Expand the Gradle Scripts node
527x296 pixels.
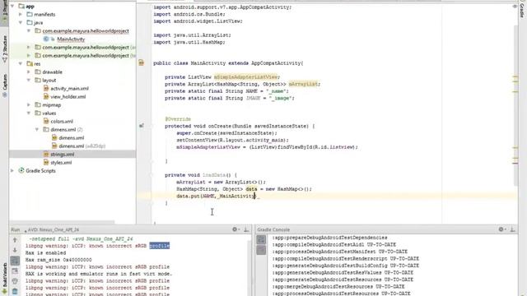[12, 171]
